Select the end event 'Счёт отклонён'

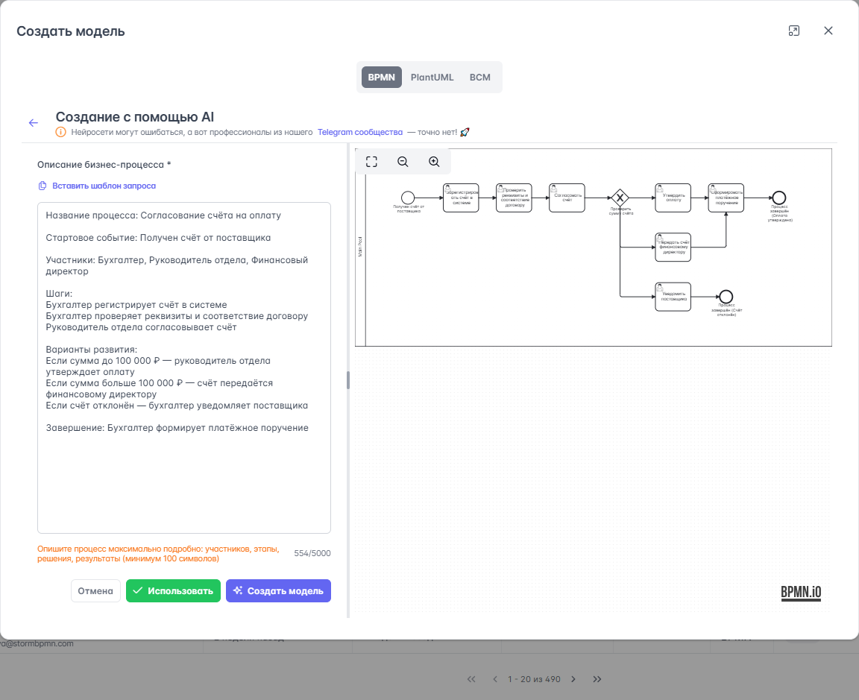[x=726, y=297]
